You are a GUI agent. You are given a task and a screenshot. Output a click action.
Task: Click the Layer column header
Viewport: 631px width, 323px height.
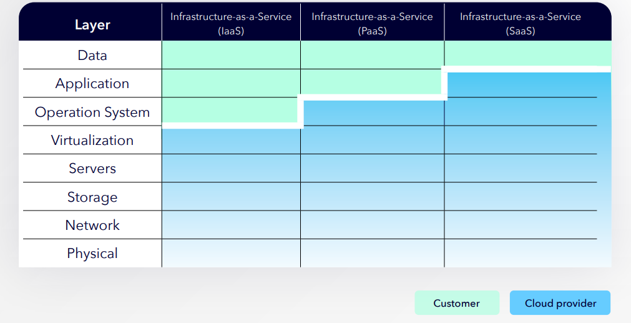click(x=92, y=24)
